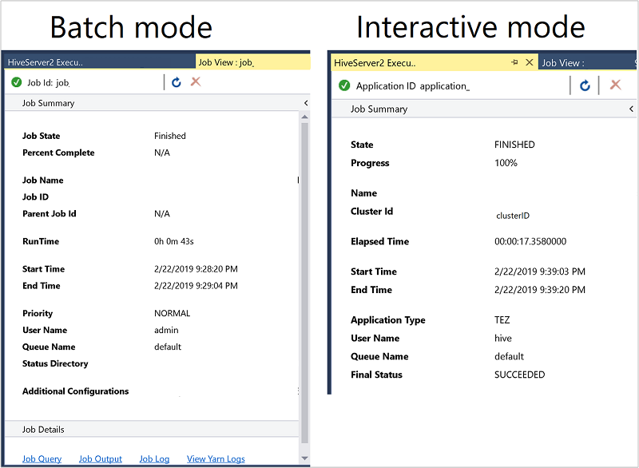The width and height of the screenshot is (639, 468).
Task: Click the green check beside Application ID
Action: coord(344,84)
